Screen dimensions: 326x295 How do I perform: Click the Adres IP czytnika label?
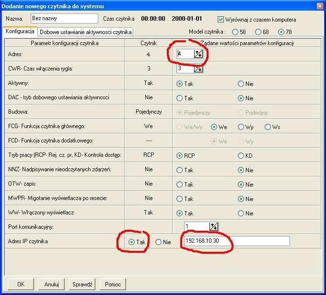(x=28, y=241)
